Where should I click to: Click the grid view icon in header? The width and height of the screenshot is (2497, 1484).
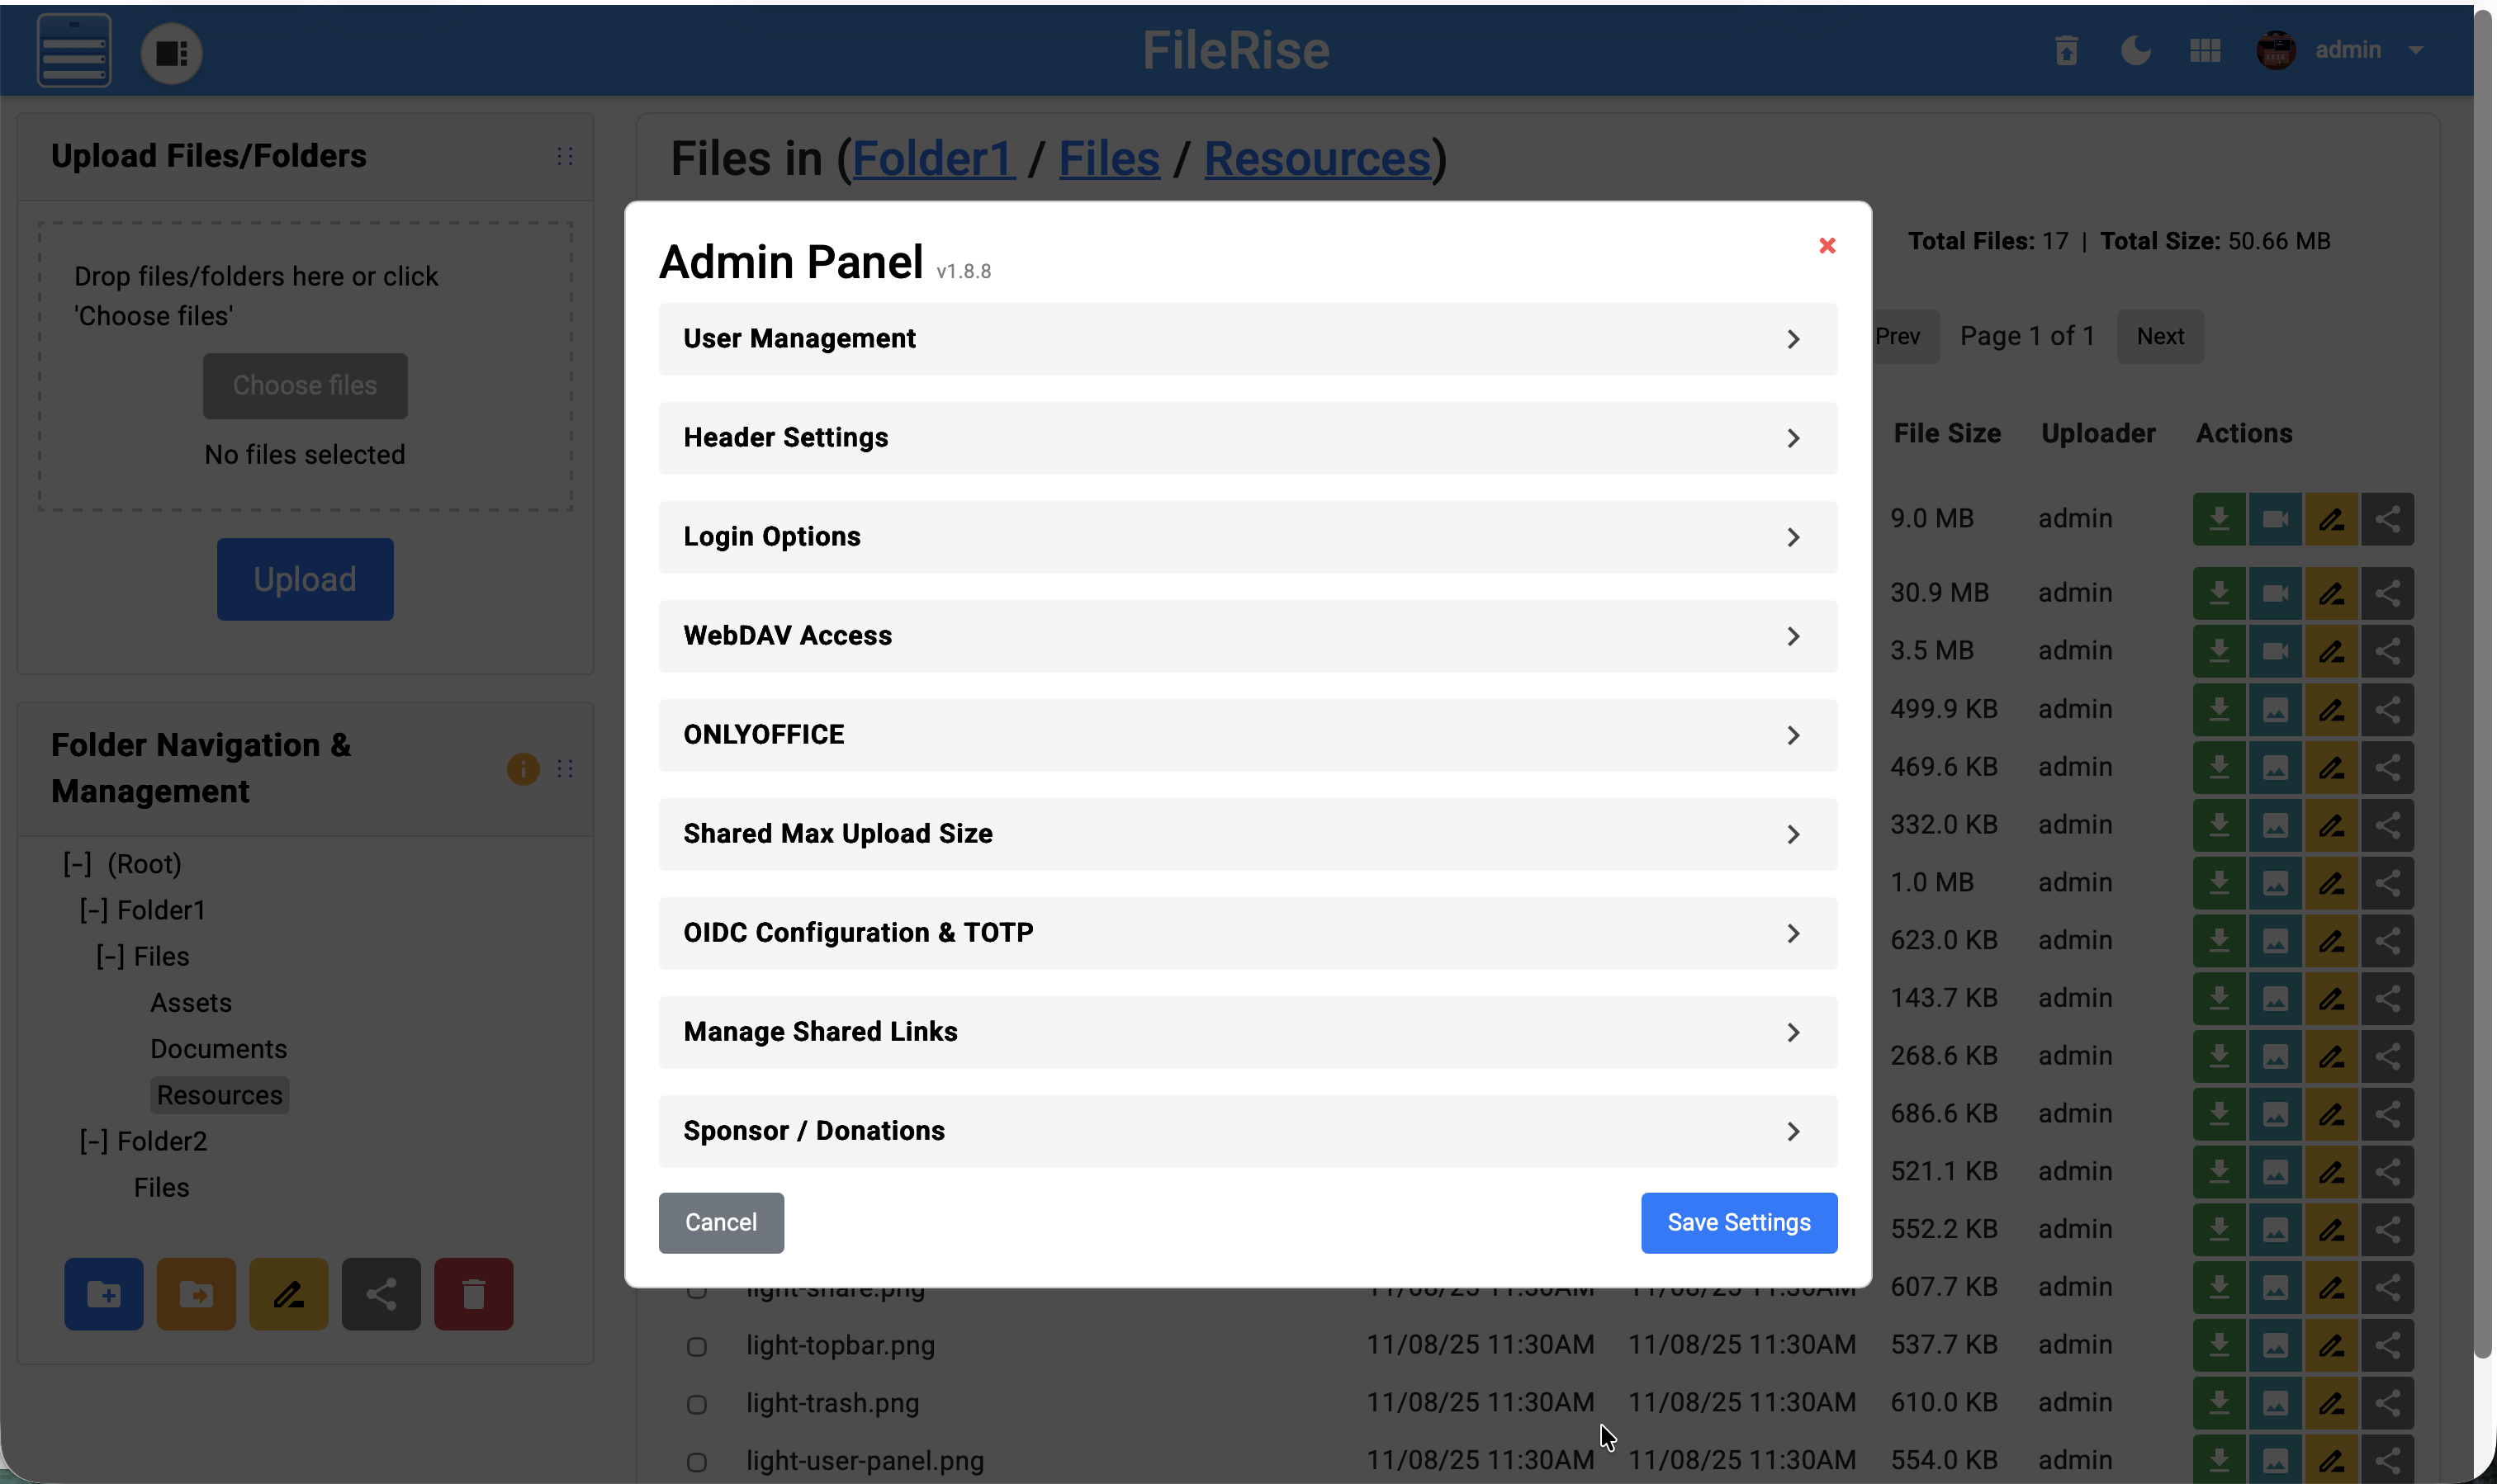pyautogui.click(x=2205, y=50)
